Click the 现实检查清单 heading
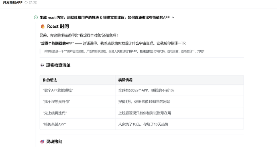The width and height of the screenshot is (277, 147). pos(58,65)
